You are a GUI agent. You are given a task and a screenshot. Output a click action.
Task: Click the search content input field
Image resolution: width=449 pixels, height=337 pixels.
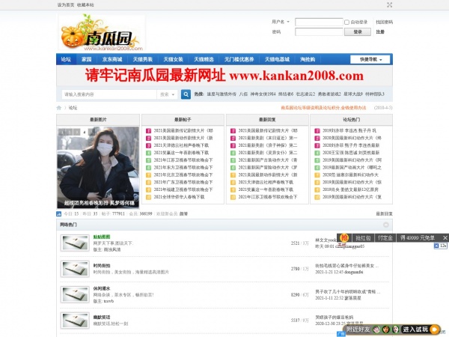click(x=109, y=94)
